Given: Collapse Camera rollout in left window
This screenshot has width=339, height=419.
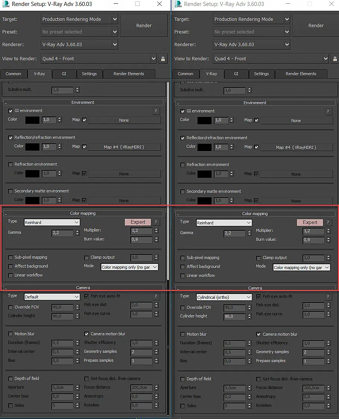Looking at the screenshot, I should [83, 288].
